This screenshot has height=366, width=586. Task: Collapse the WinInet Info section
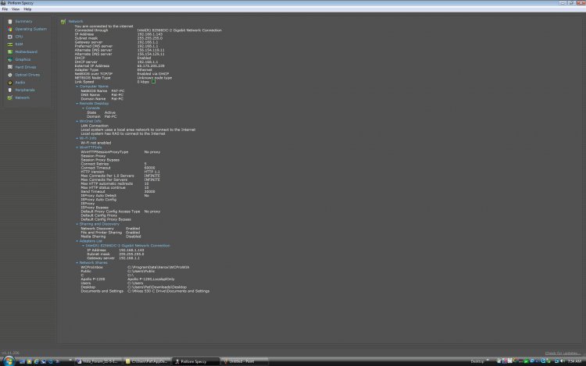click(77, 121)
